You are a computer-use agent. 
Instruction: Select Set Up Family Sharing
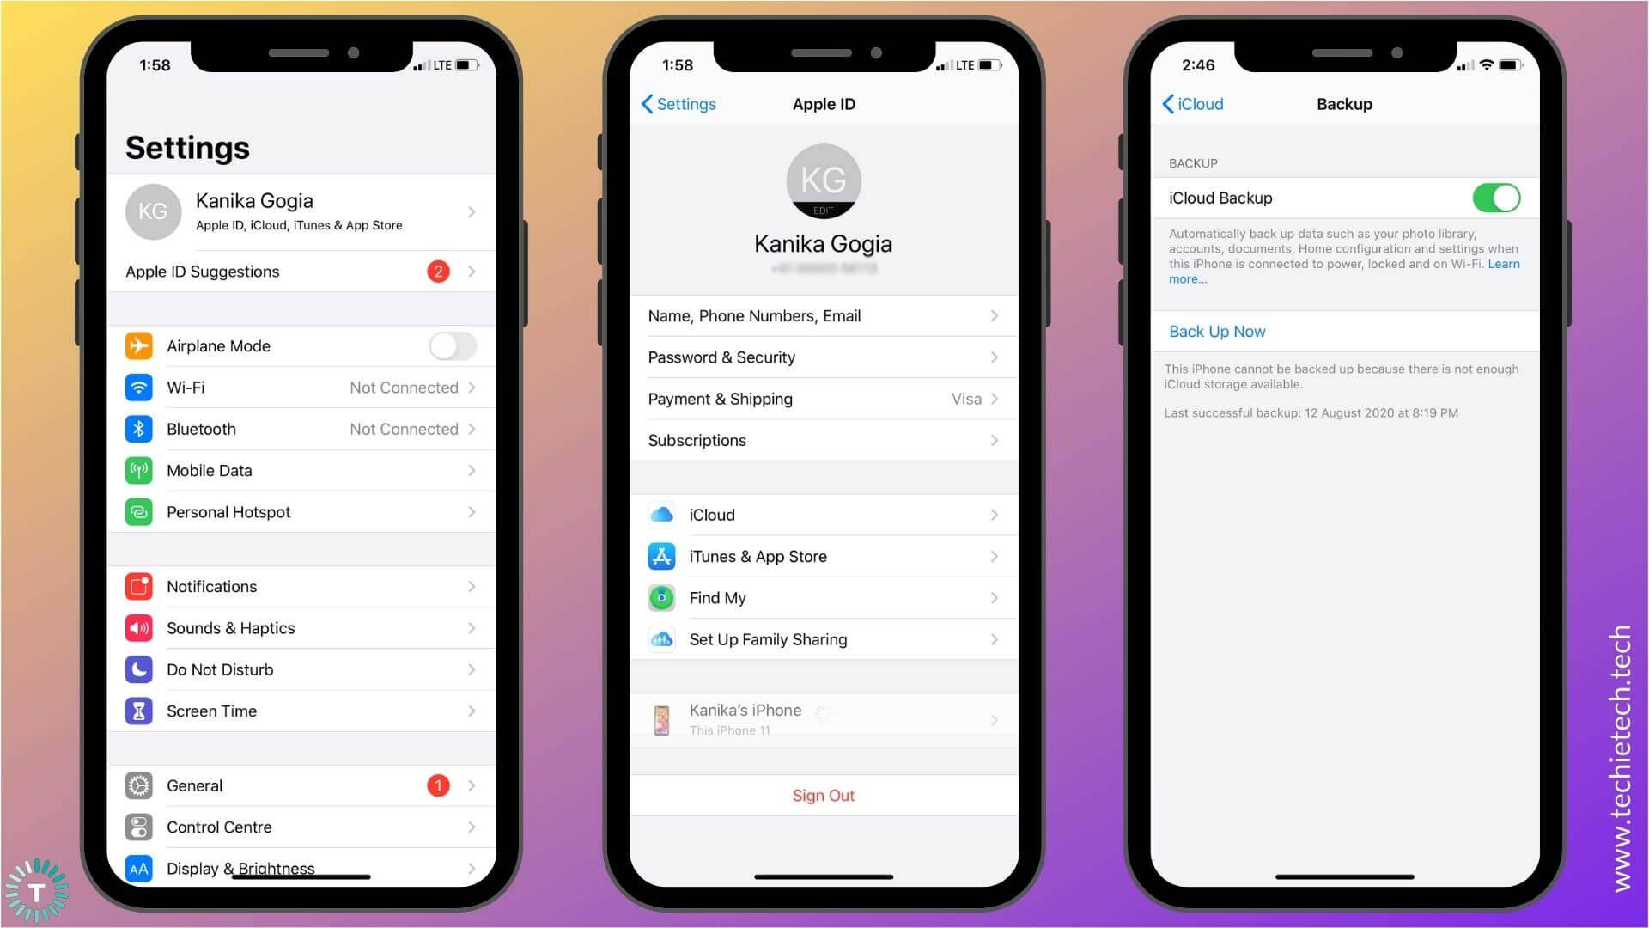[822, 638]
